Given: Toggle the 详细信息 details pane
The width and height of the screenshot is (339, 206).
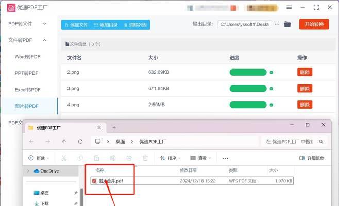Looking at the screenshot, I should tap(312, 158).
